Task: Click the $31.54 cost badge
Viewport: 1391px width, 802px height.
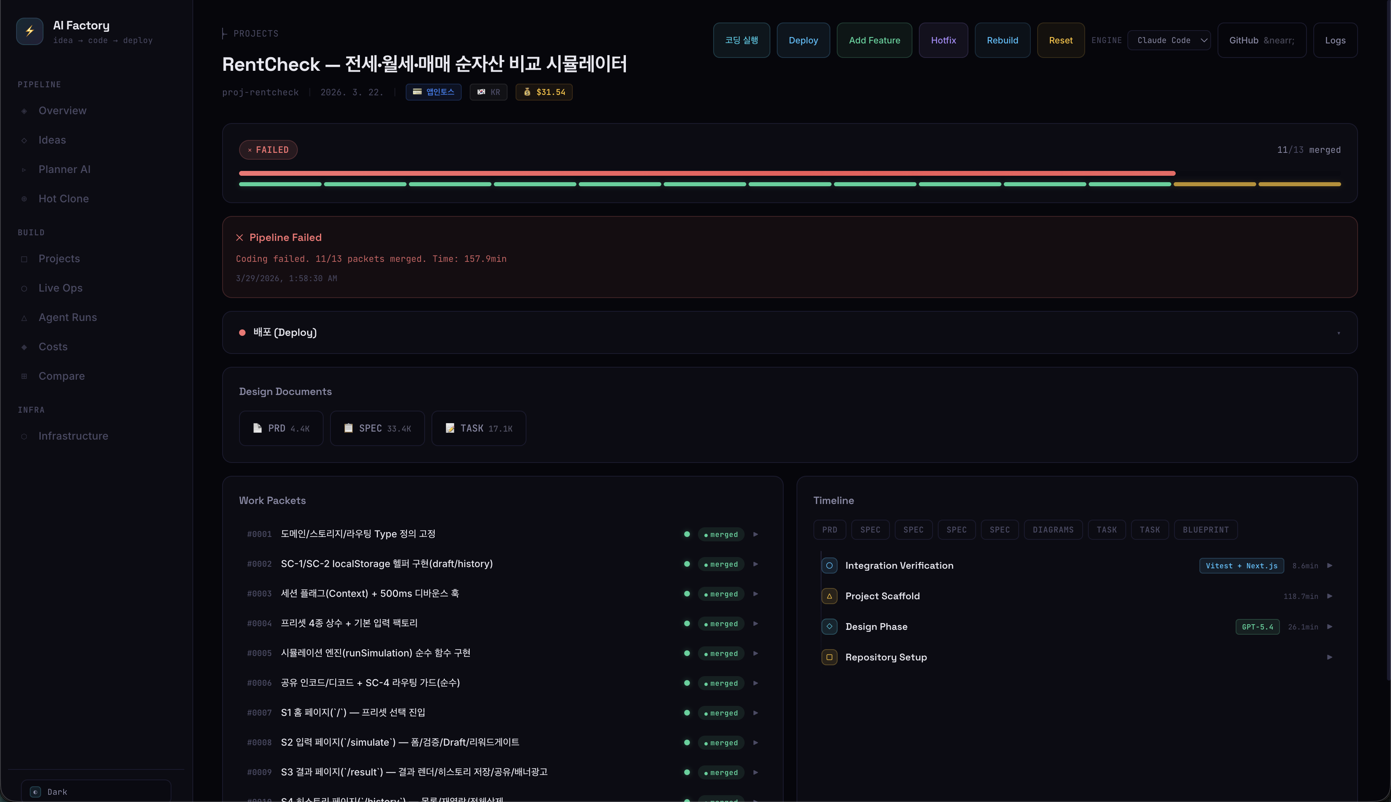Action: pyautogui.click(x=544, y=92)
